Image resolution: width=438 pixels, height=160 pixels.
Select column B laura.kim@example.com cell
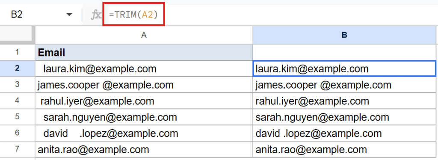344,68
